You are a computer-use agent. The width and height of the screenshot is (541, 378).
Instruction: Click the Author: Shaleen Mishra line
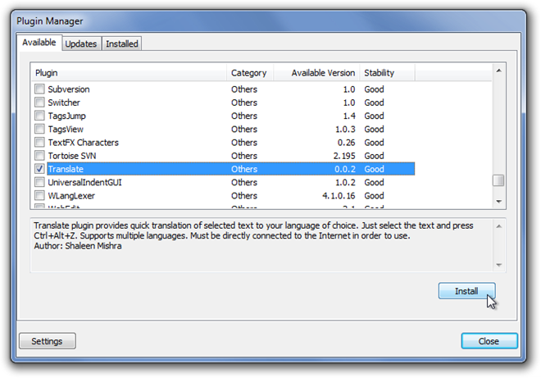[x=78, y=246]
